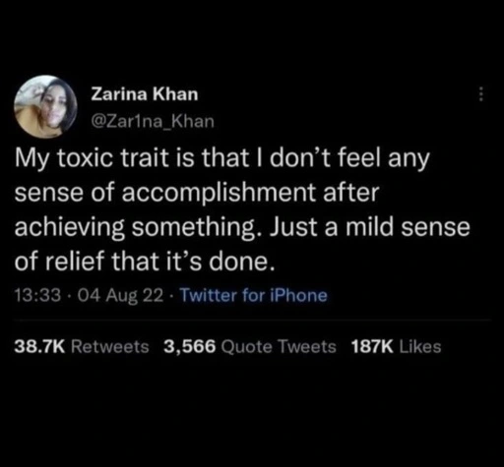View the Retweets list label

tap(110, 346)
